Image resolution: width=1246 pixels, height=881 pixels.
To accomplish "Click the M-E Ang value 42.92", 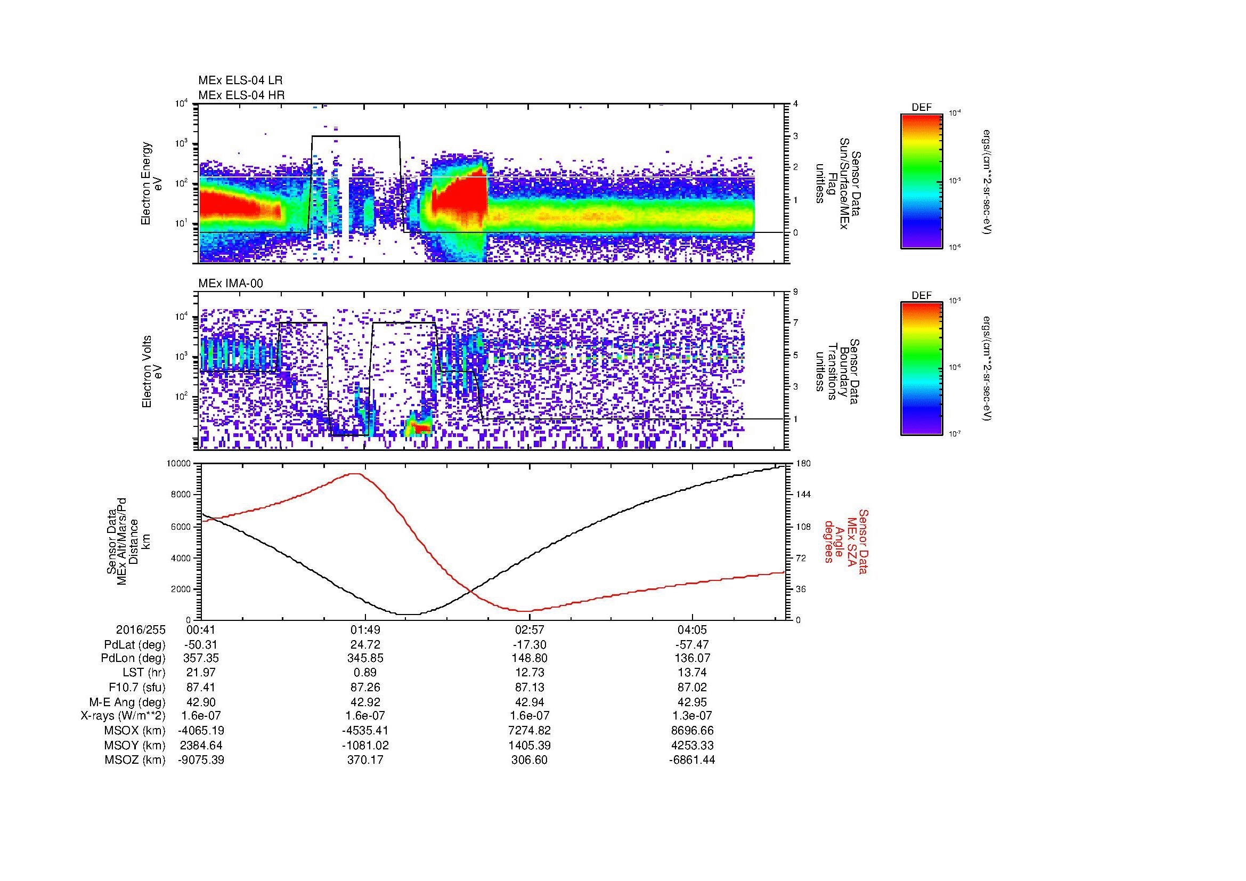I will (x=365, y=702).
